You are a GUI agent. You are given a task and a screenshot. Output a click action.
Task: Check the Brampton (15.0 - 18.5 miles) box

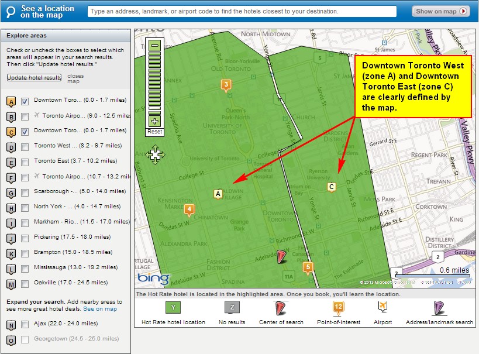(x=25, y=253)
